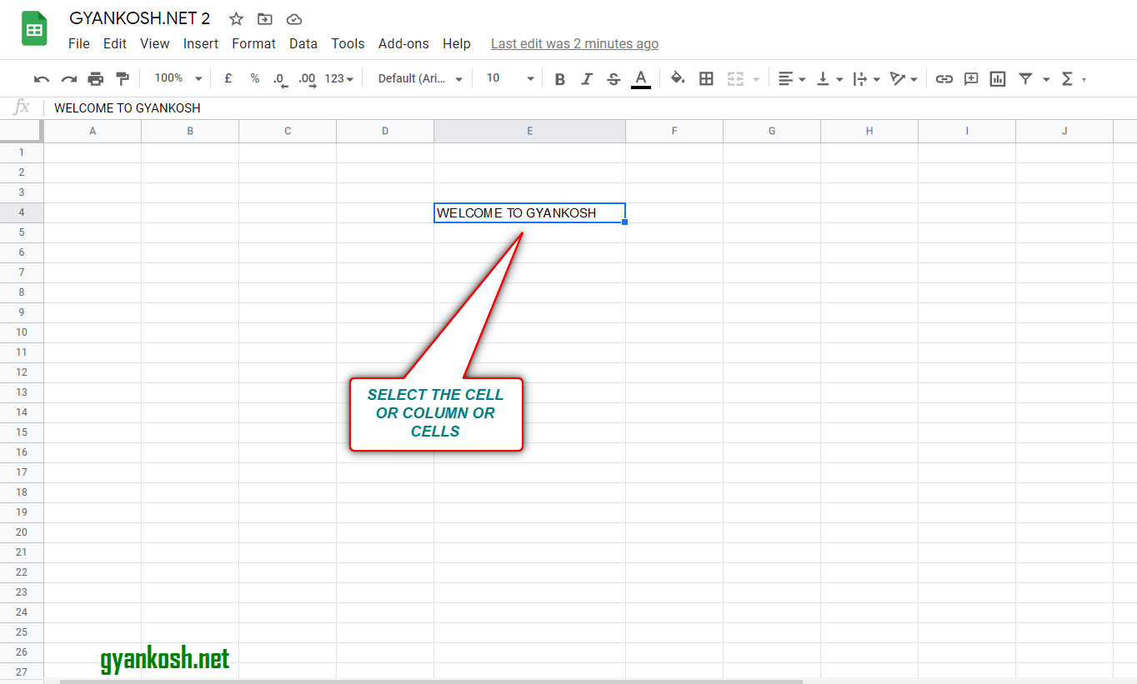Expand the merge cells dropdown arrow

[756, 79]
